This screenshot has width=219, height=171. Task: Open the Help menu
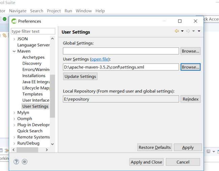[x=100, y=11]
